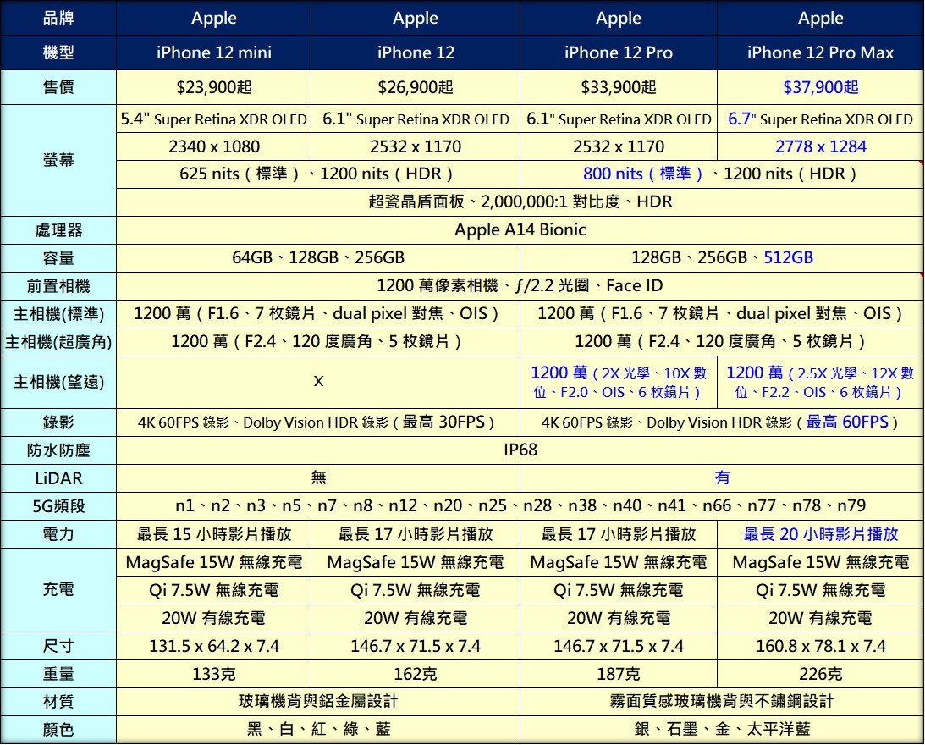925x745 pixels.
Task: Click the 最高 60FPS video cell
Action: [x=722, y=422]
